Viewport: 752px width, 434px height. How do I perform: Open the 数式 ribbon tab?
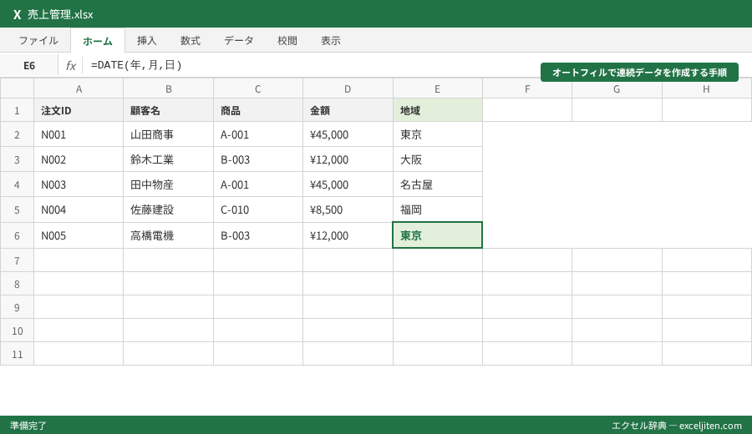[190, 41]
